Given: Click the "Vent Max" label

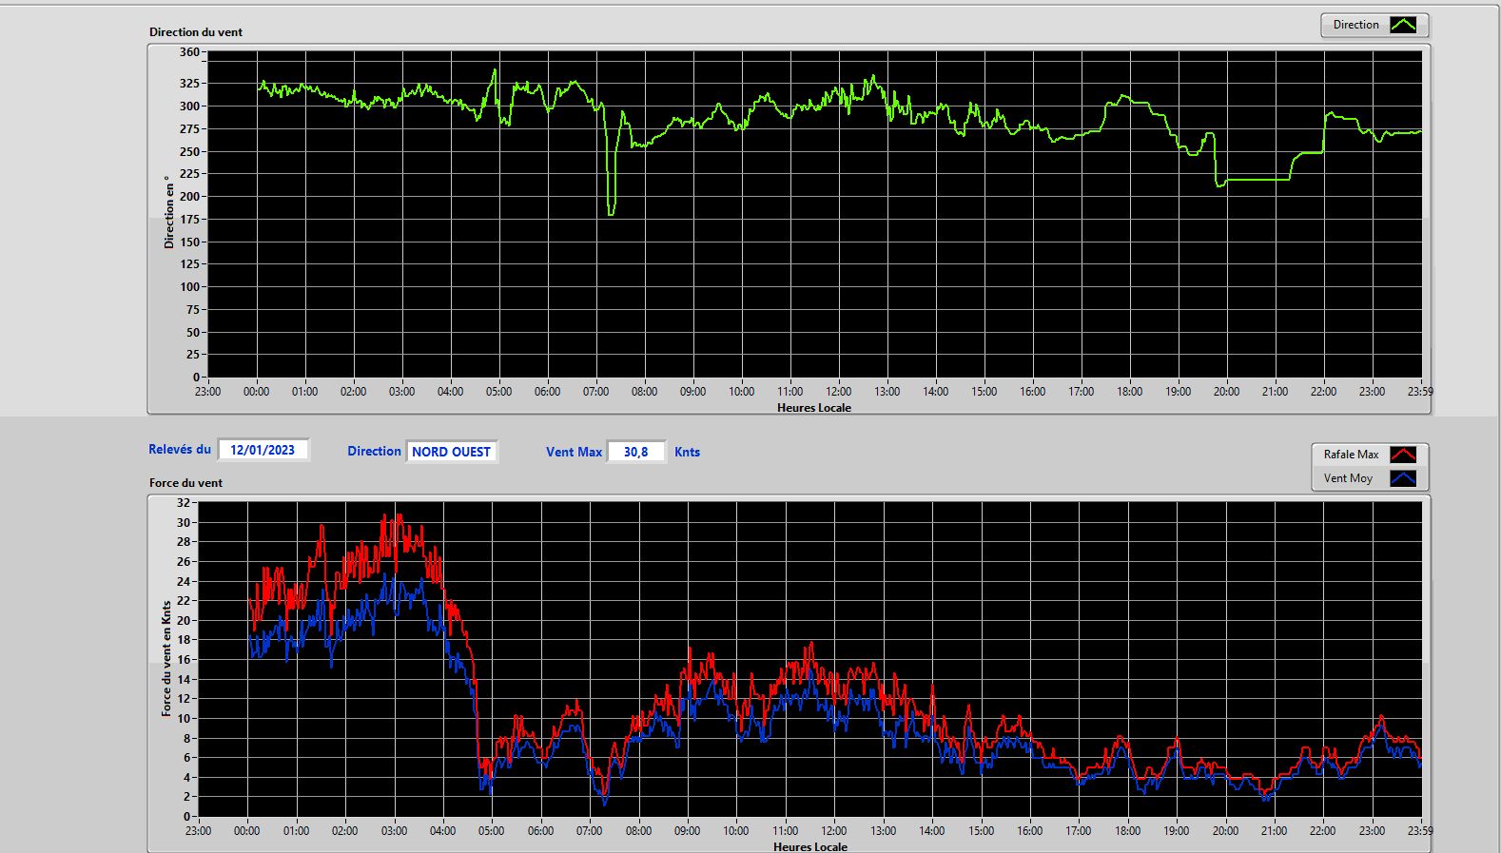Looking at the screenshot, I should (574, 452).
